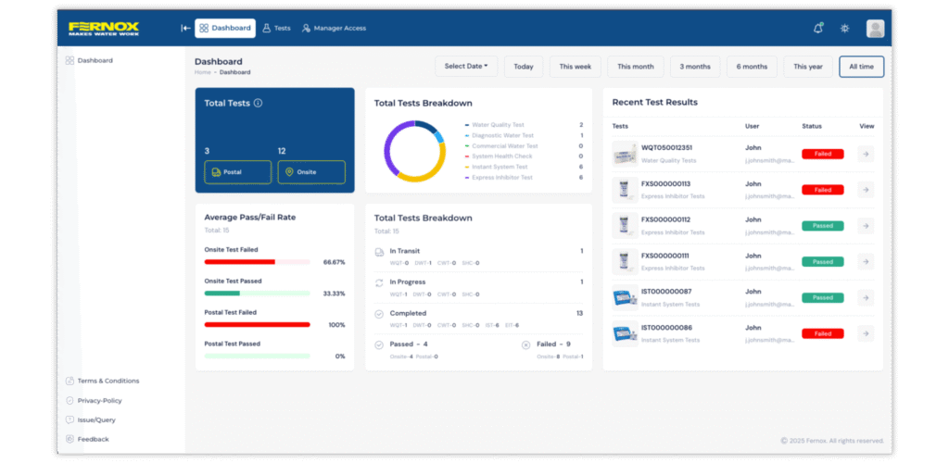View details arrow for WQT050012351
949x463 pixels.
pyautogui.click(x=866, y=154)
